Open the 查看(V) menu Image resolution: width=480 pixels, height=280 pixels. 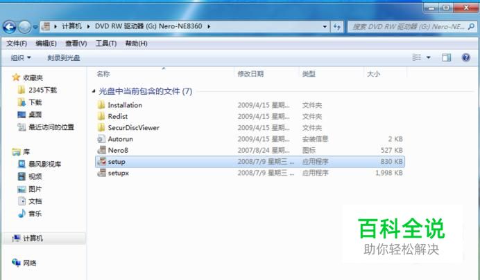point(76,44)
